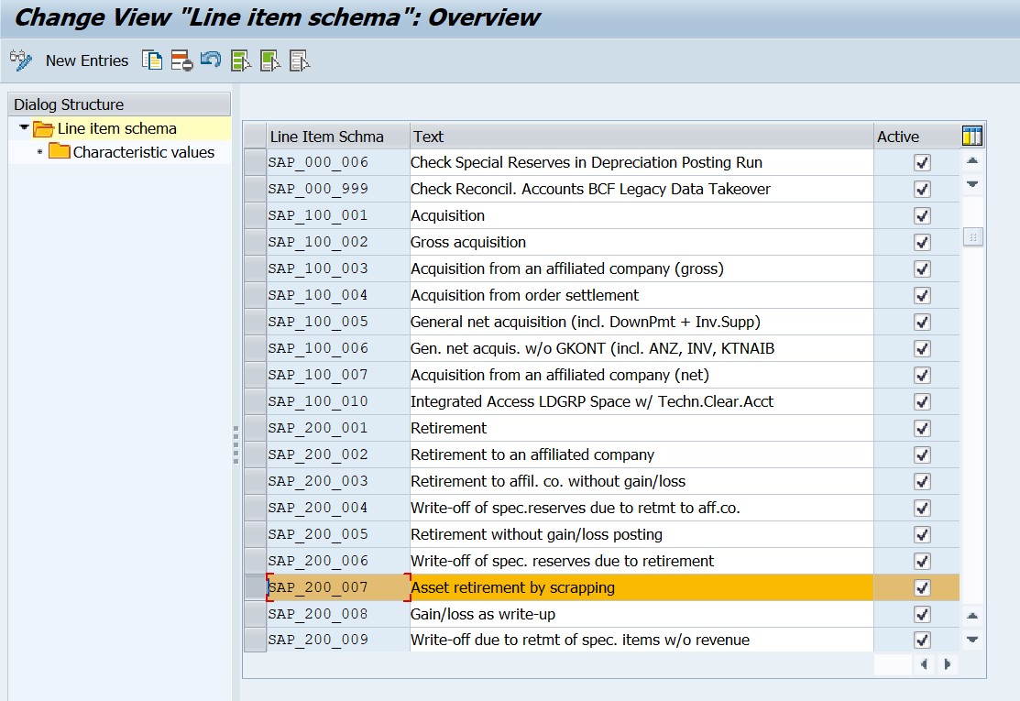The image size is (1020, 701).
Task: Click the Select Block icon in toolbar
Action: click(x=270, y=60)
